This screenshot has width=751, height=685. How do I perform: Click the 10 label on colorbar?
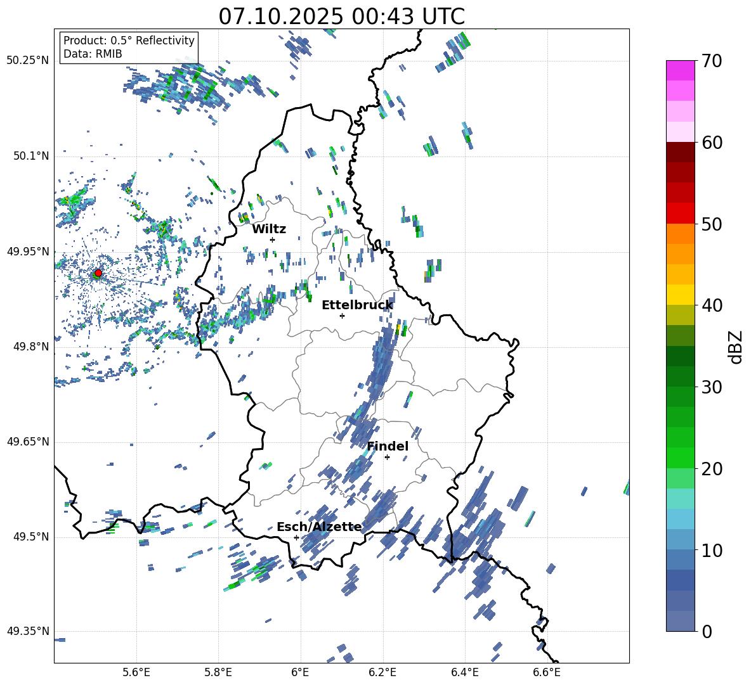click(712, 550)
